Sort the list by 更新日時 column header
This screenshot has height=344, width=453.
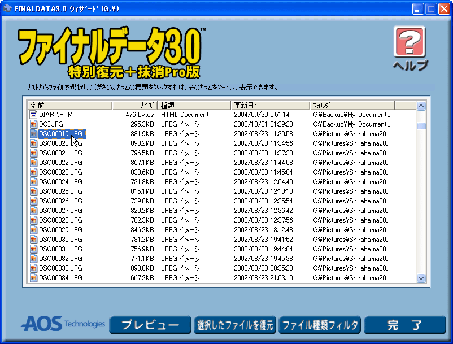coord(270,106)
